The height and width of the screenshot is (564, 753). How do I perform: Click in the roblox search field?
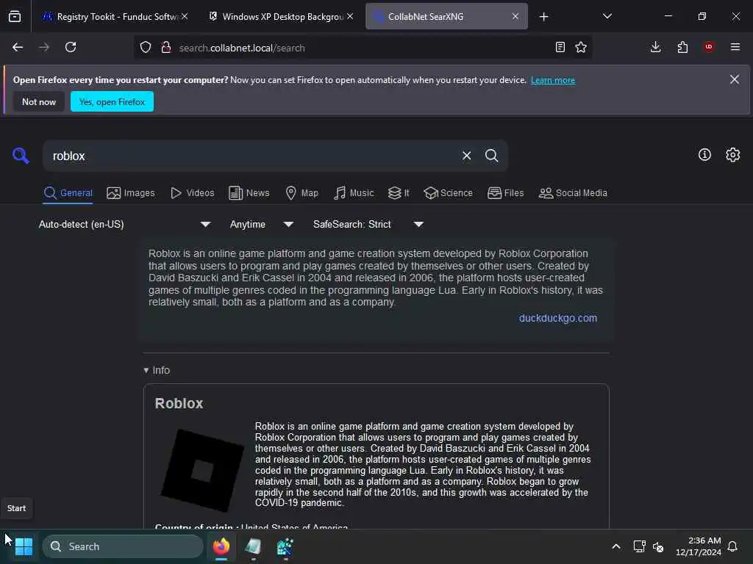252,156
